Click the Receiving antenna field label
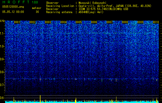Viewport: 162px width, 103px height. pyautogui.click(x=59, y=12)
